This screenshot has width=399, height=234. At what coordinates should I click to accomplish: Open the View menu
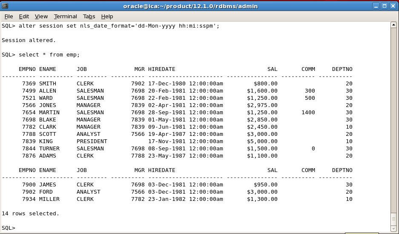[41, 17]
